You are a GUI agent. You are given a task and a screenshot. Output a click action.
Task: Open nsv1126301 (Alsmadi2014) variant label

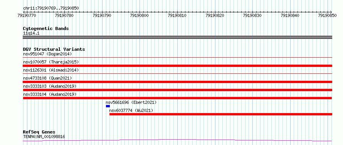pos(51,70)
